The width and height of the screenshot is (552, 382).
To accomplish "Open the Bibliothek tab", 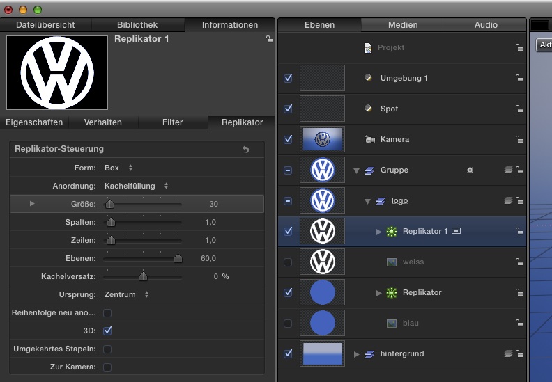I will click(x=137, y=25).
